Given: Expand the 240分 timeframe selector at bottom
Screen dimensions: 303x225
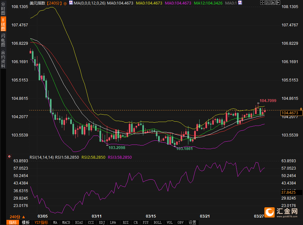Looking at the screenshot, I should (17, 217).
